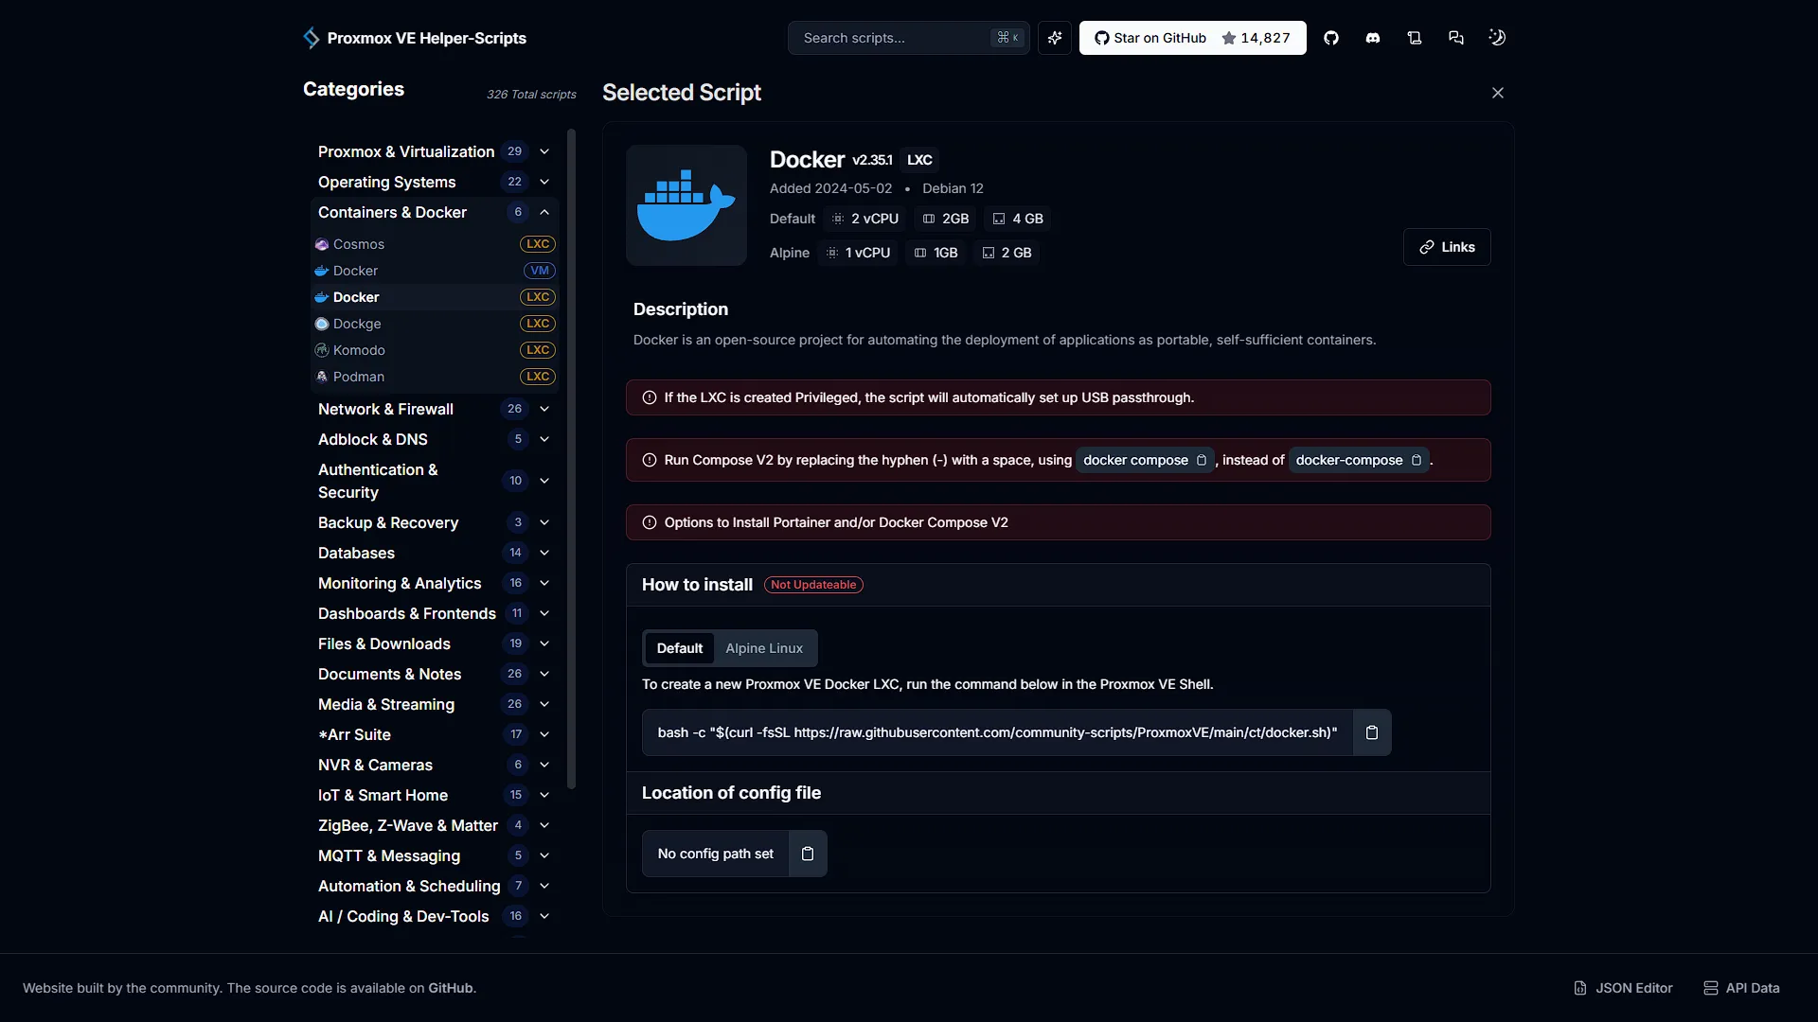
Task: Expand Proxmox & Virtualization category
Action: pos(435,151)
